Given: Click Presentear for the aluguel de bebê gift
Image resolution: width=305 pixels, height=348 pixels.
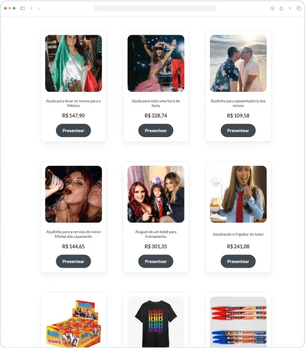Looking at the screenshot, I should pyautogui.click(x=156, y=262).
